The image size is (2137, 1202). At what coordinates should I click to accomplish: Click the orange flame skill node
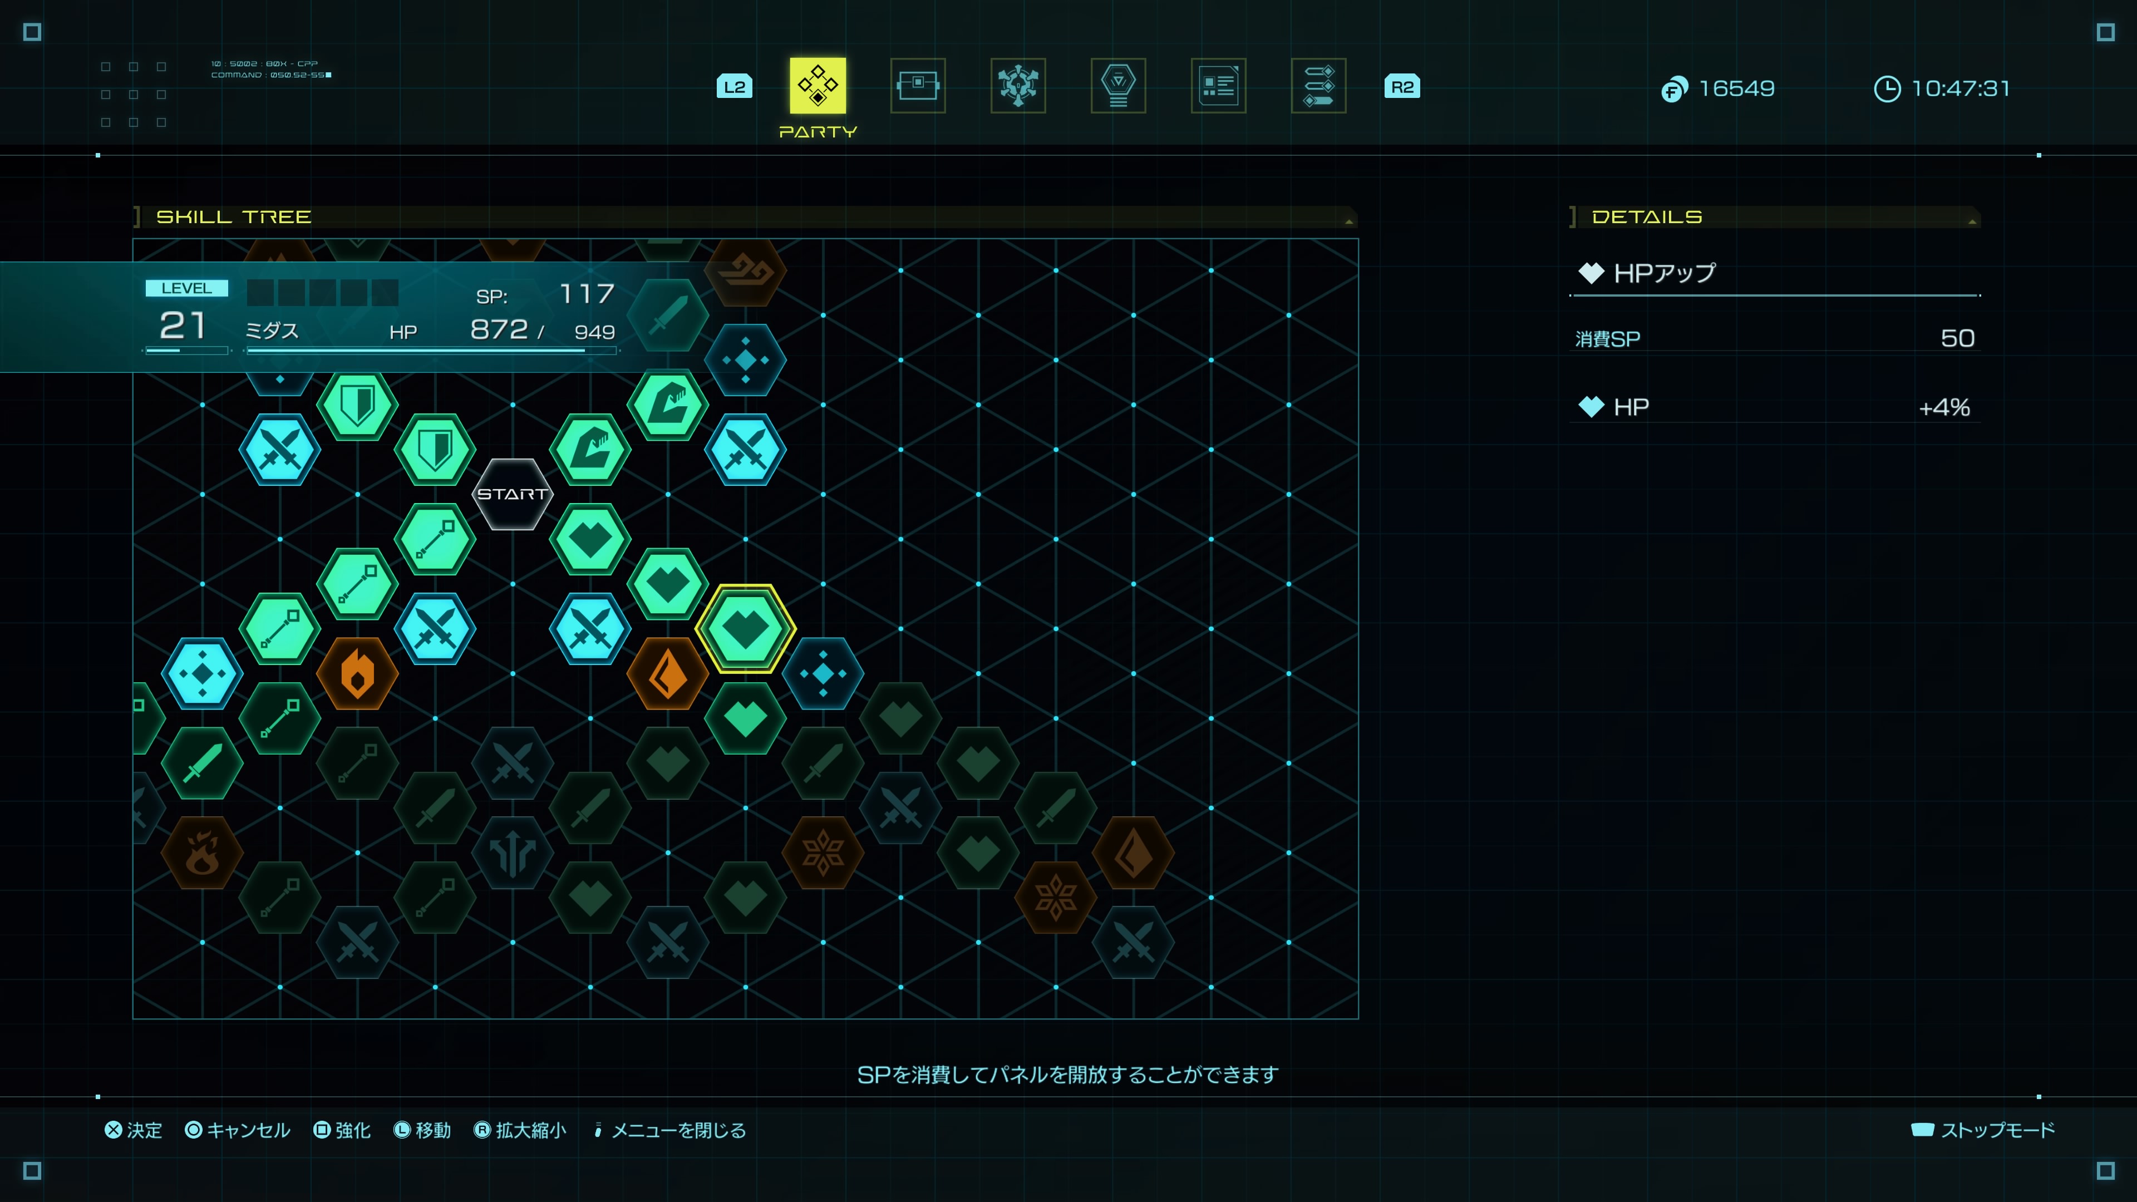(357, 673)
